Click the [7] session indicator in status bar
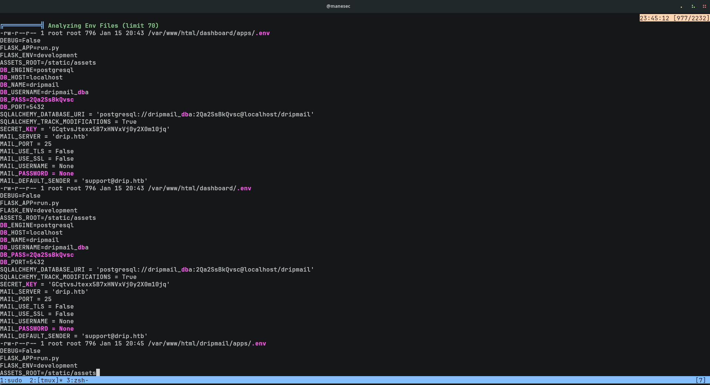Image resolution: width=710 pixels, height=385 pixels. click(700, 380)
